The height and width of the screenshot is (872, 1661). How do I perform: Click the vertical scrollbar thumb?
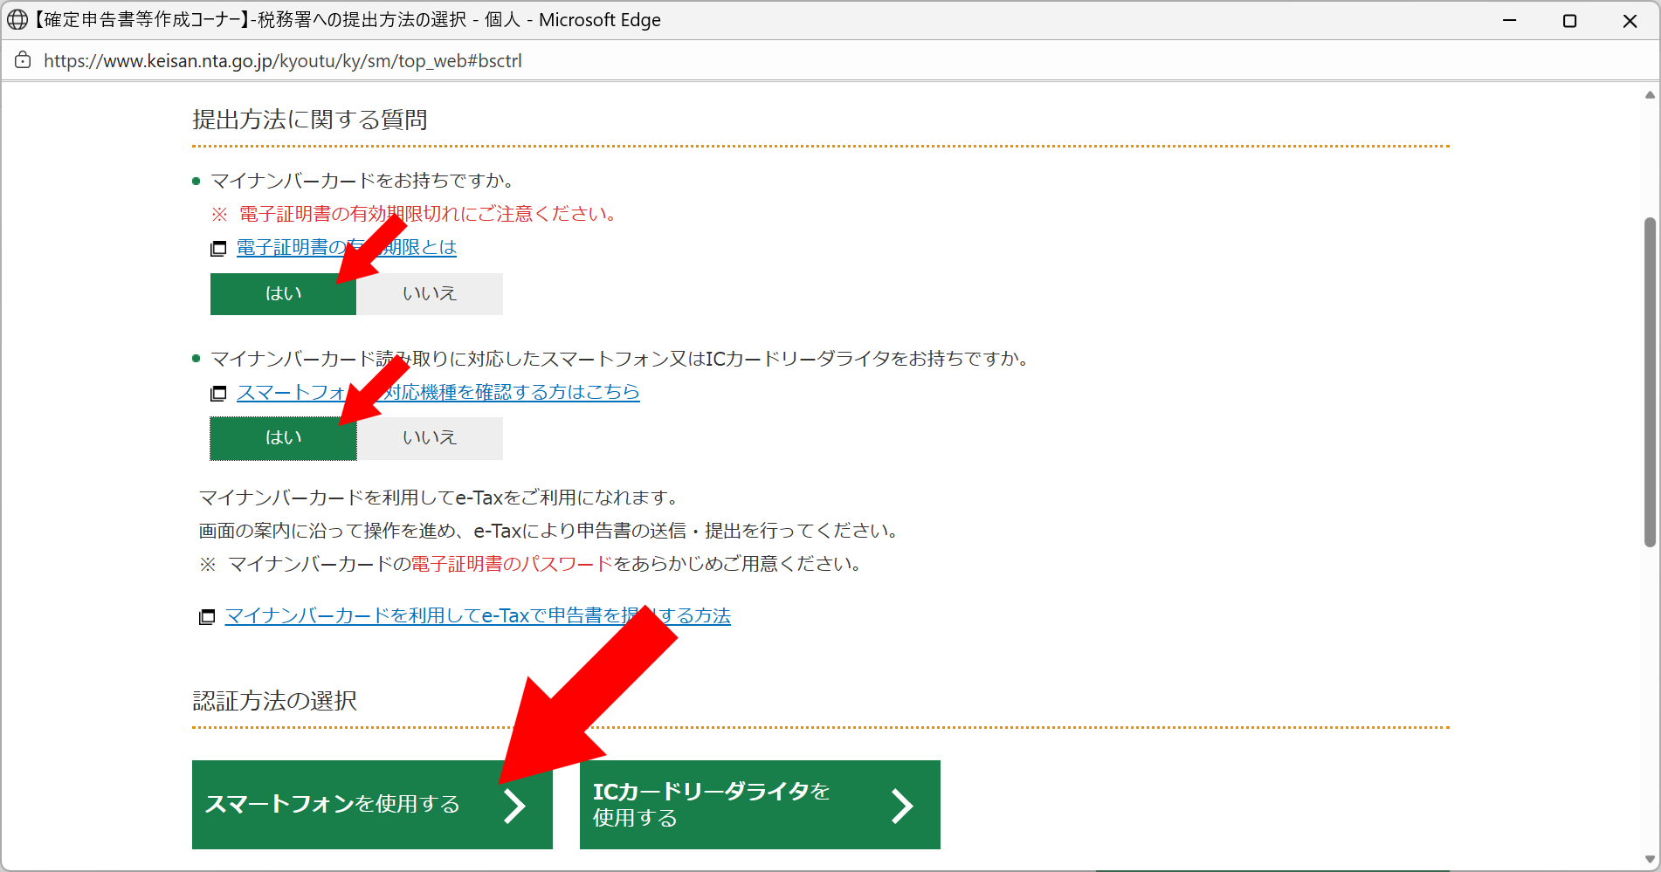click(1650, 382)
